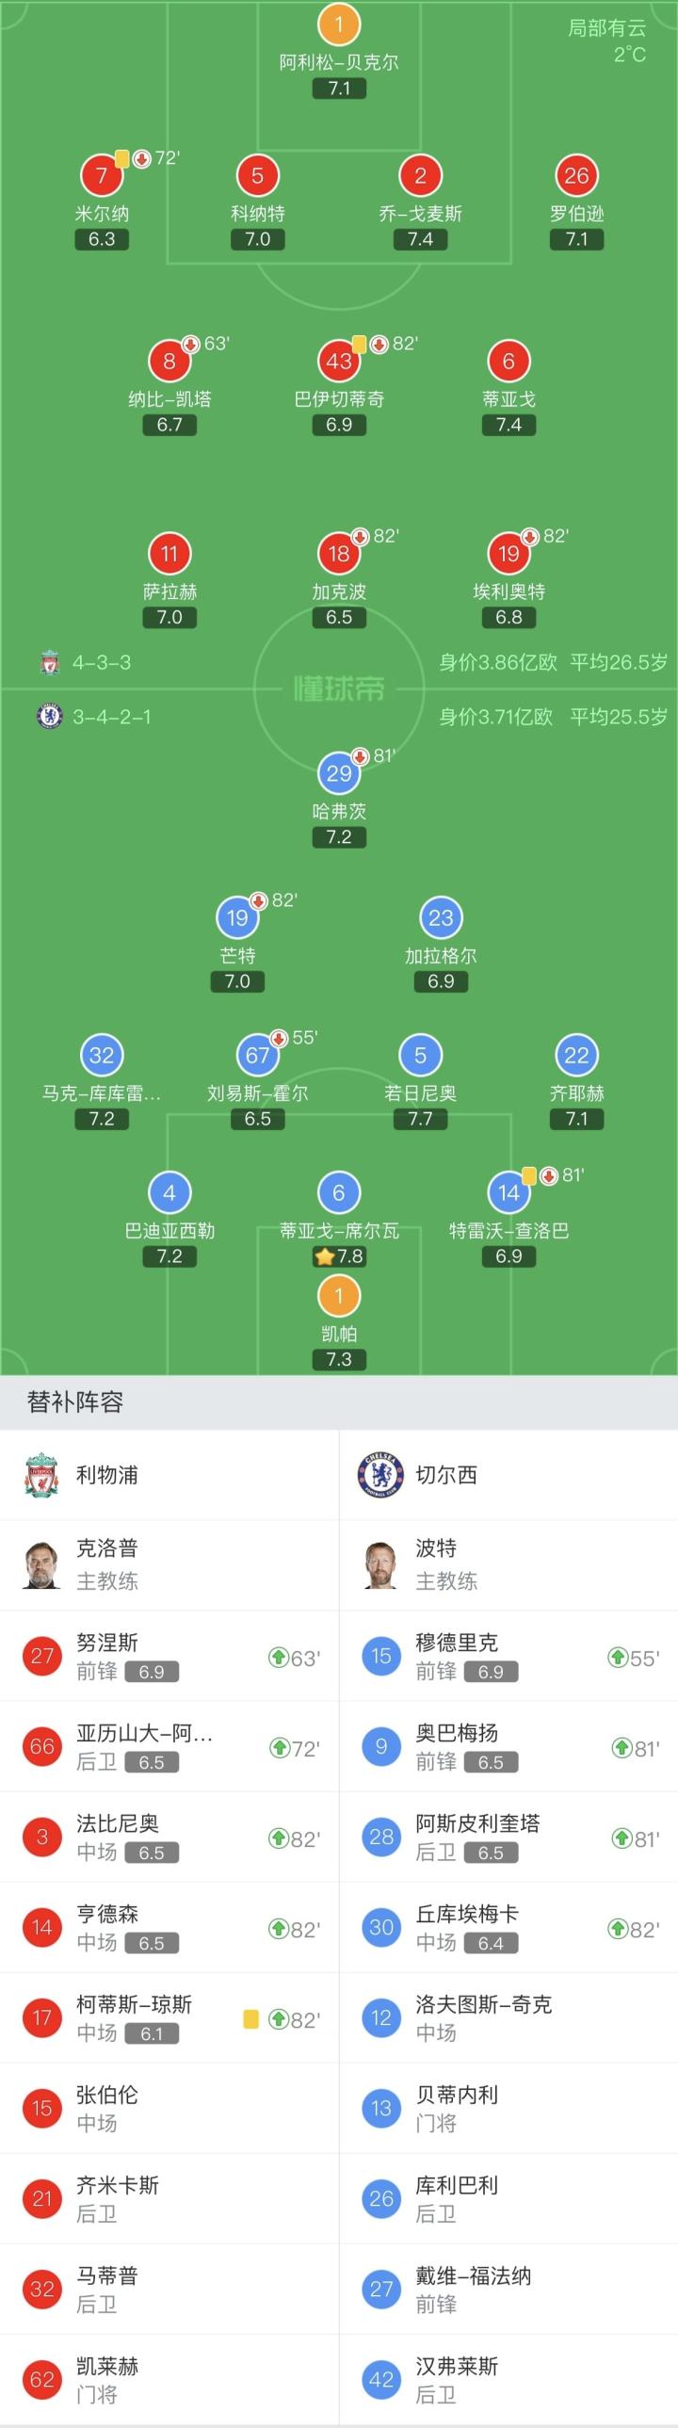
Task: Tap Havertz's blue number 29 badge
Action: click(338, 773)
